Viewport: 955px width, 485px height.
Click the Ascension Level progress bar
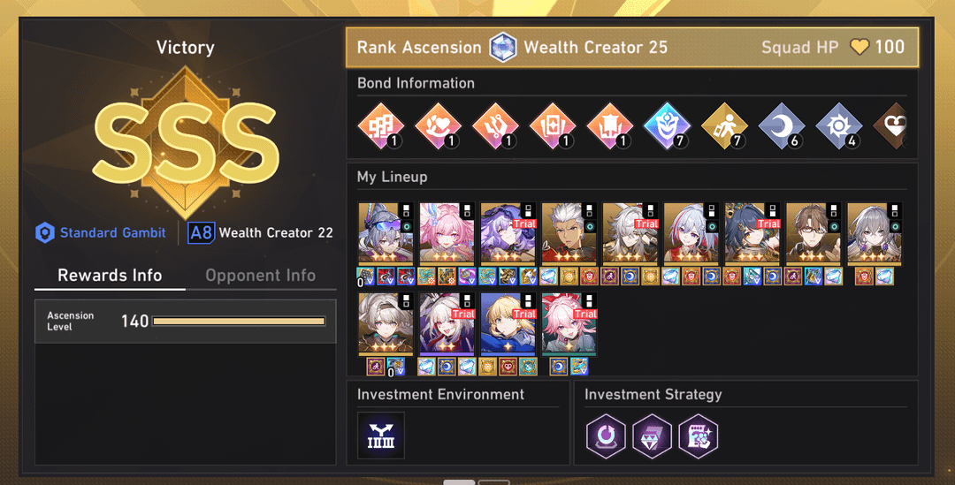coord(239,321)
